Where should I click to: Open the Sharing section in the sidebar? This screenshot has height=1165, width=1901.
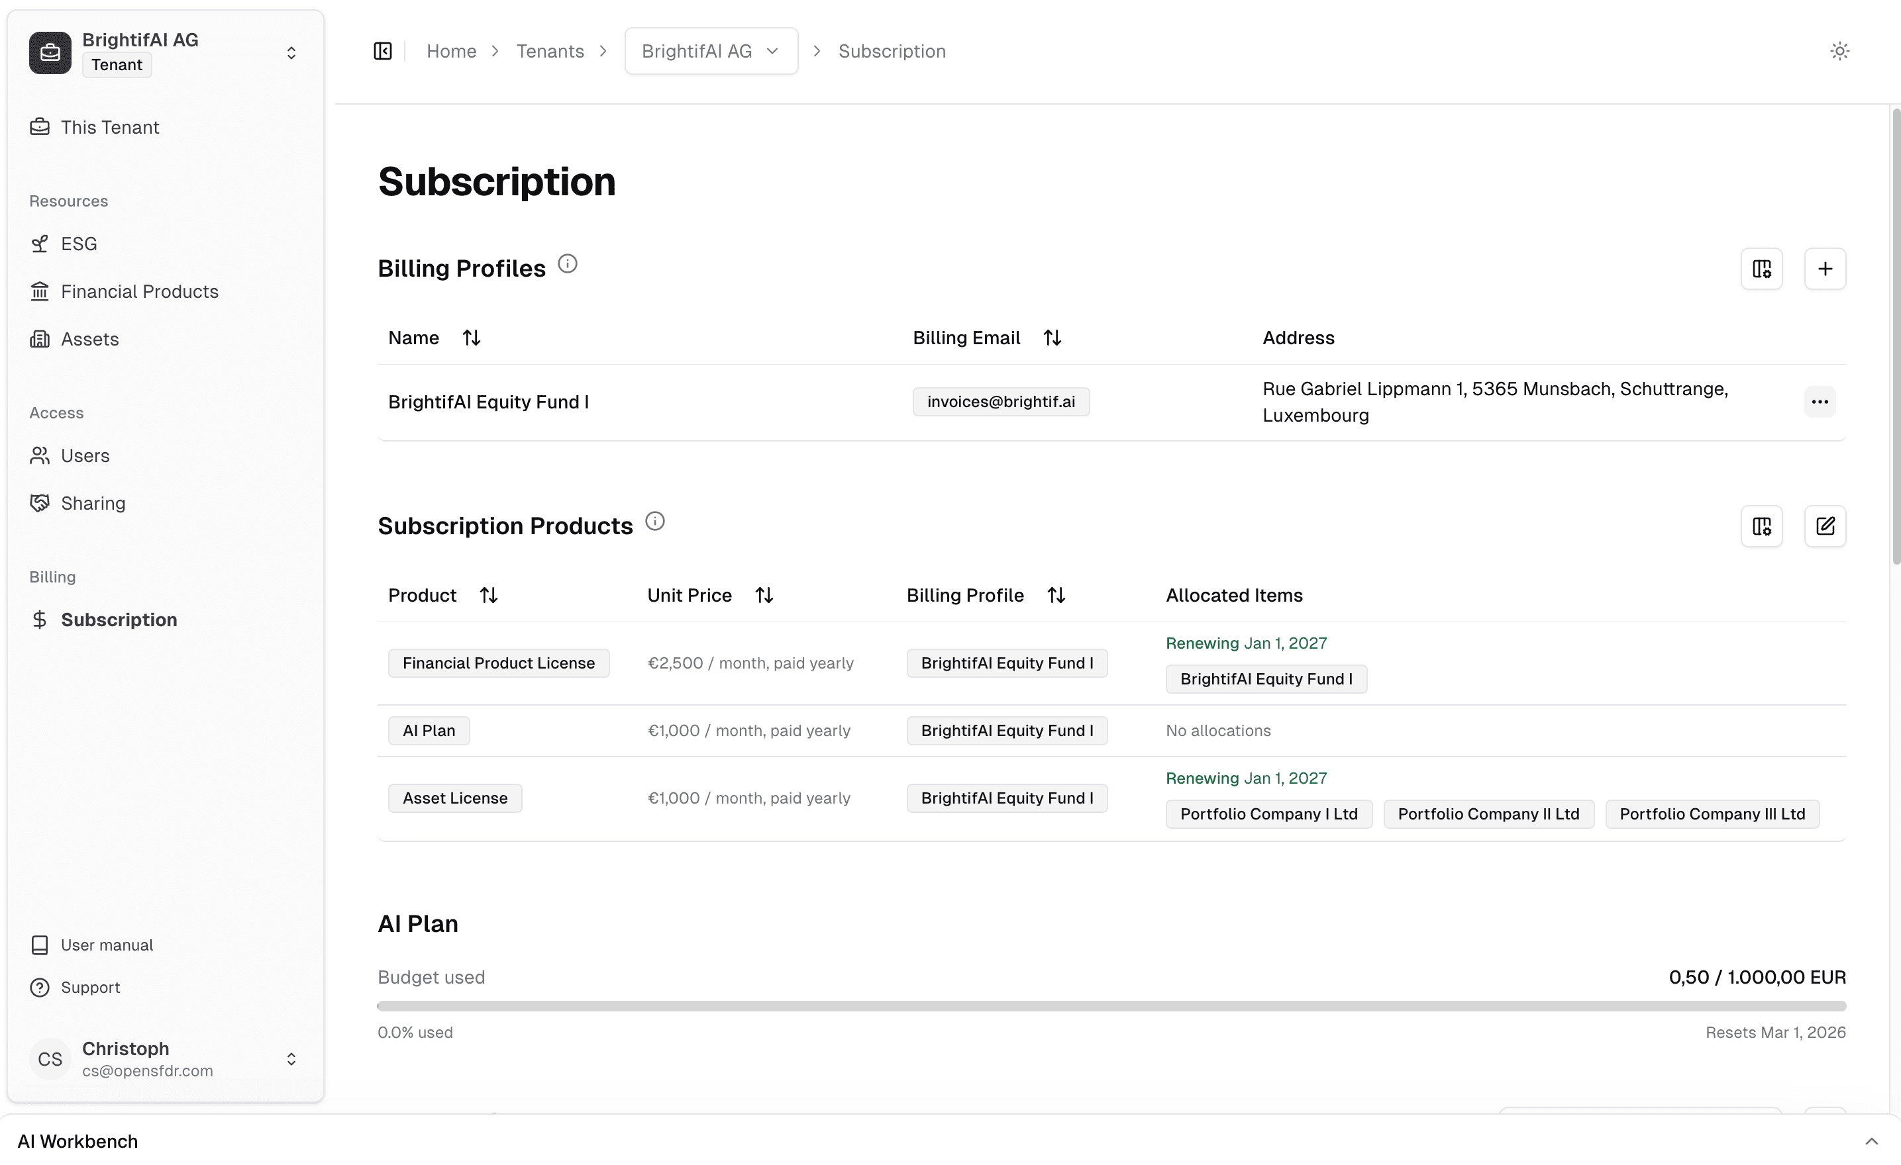pyautogui.click(x=93, y=502)
